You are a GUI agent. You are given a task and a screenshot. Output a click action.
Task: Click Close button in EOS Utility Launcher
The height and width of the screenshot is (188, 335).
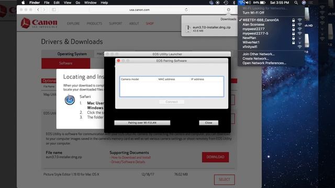(208, 123)
